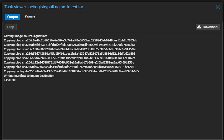Click the empty toolbar space beside Stop
224x140 pixels.
[x=105, y=27]
